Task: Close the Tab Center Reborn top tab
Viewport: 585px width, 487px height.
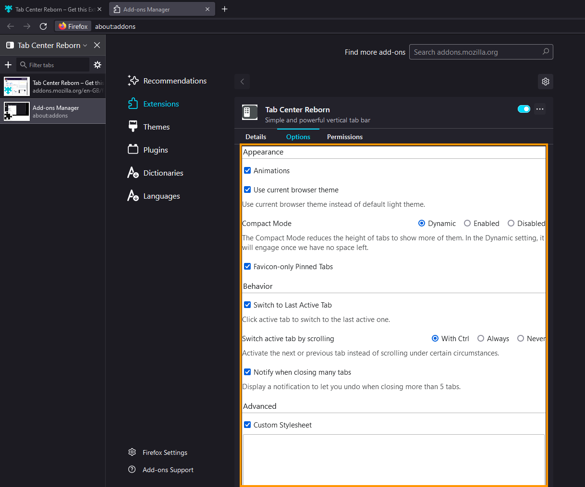Action: click(x=99, y=9)
